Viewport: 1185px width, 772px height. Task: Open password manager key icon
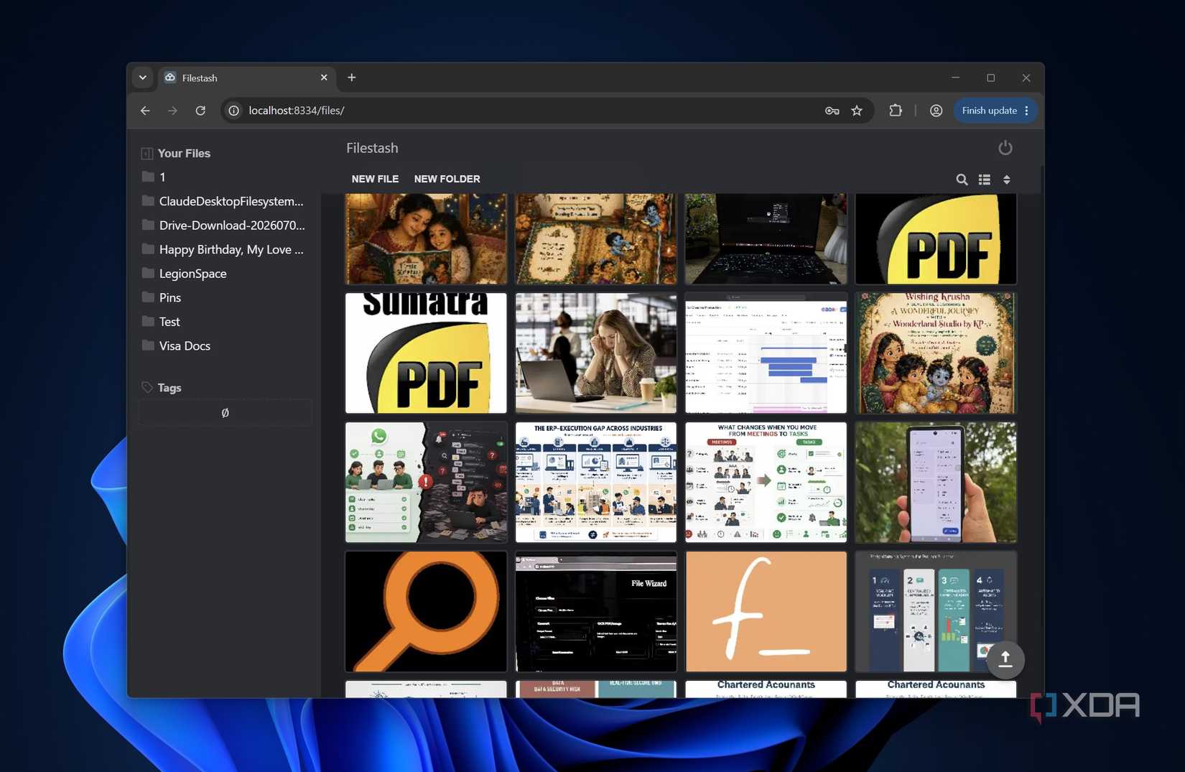pos(832,111)
